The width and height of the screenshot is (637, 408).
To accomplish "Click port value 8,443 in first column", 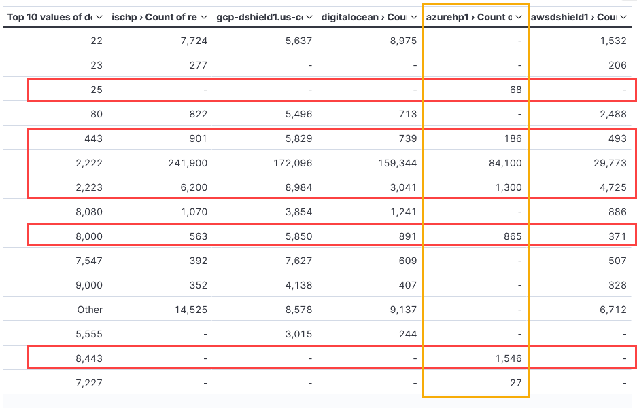I will (88, 358).
